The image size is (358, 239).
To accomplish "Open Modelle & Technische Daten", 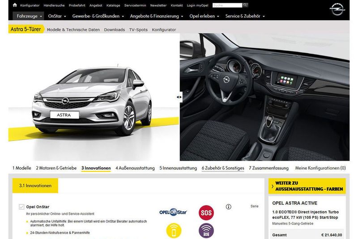I will point(73,30).
